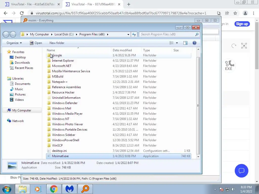259x194 pixels.
Task: Open the Chrome profile avatar icon
Action: [x=245, y=13]
